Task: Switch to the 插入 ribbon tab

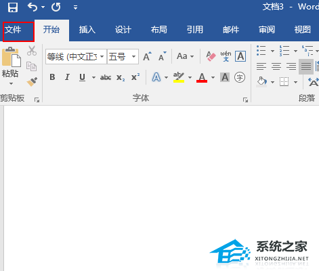Action: coord(87,30)
